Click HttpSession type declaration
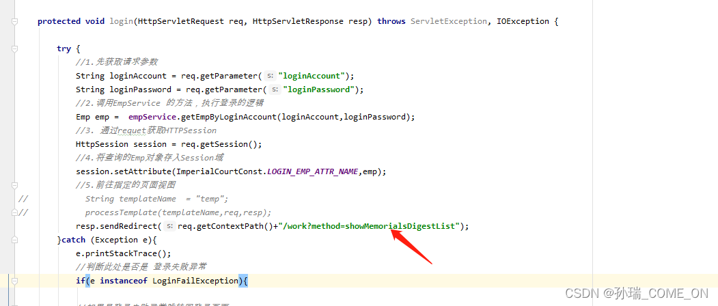The height and width of the screenshot is (306, 718). click(x=102, y=144)
